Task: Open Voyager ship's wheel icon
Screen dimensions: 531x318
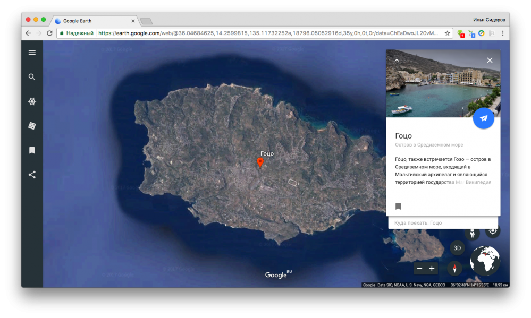Action: 32,101
